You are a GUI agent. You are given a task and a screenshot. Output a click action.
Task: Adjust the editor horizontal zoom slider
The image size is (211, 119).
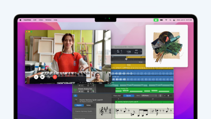(x=168, y=96)
